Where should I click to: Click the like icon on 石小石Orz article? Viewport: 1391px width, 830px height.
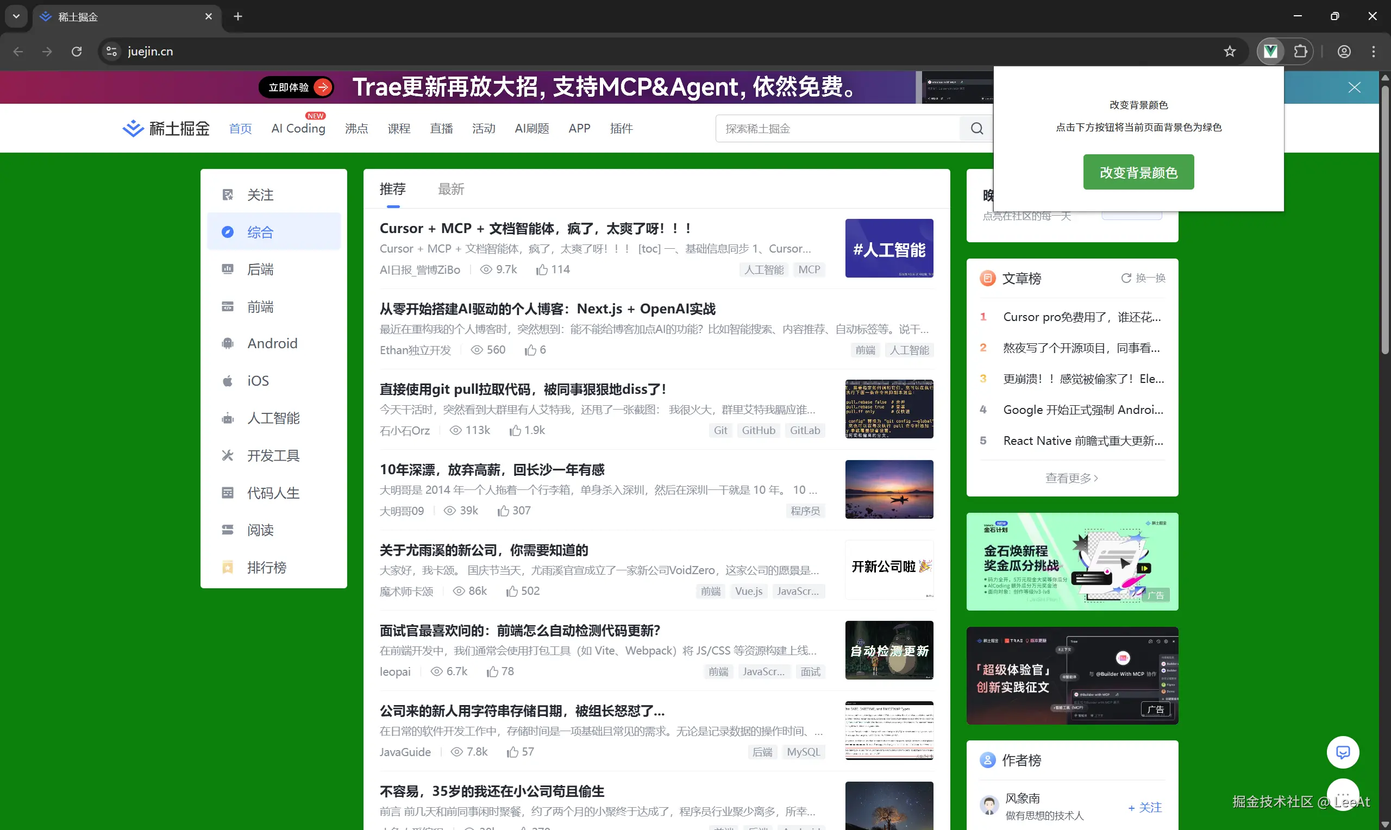click(x=515, y=431)
